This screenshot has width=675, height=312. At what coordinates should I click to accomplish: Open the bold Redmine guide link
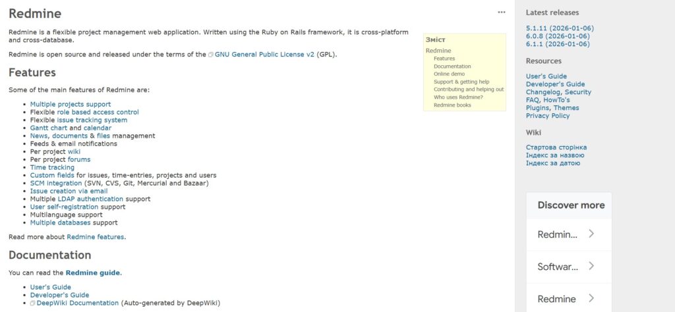93,273
